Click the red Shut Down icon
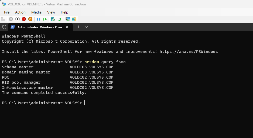This screenshot has height=138, width=253. coord(24,19)
